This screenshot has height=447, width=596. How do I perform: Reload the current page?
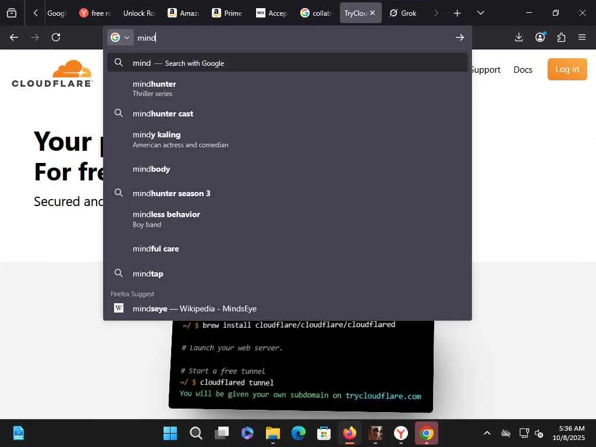pyautogui.click(x=56, y=37)
